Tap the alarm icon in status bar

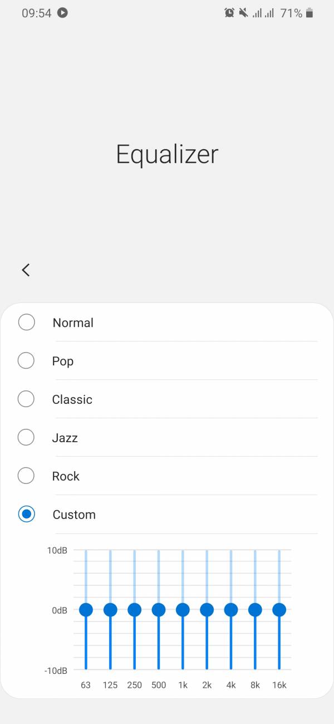tap(229, 13)
